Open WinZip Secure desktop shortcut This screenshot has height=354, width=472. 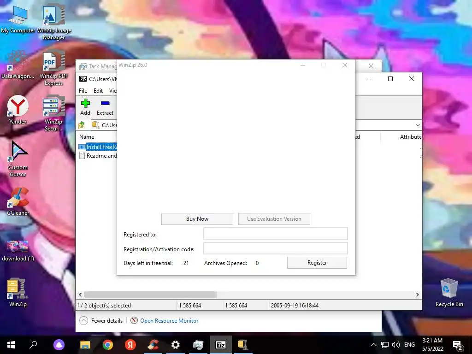pos(53,113)
